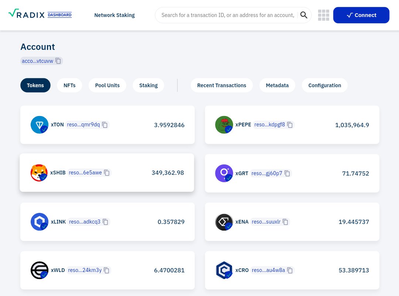Click the xPEPE token icon

[224, 125]
